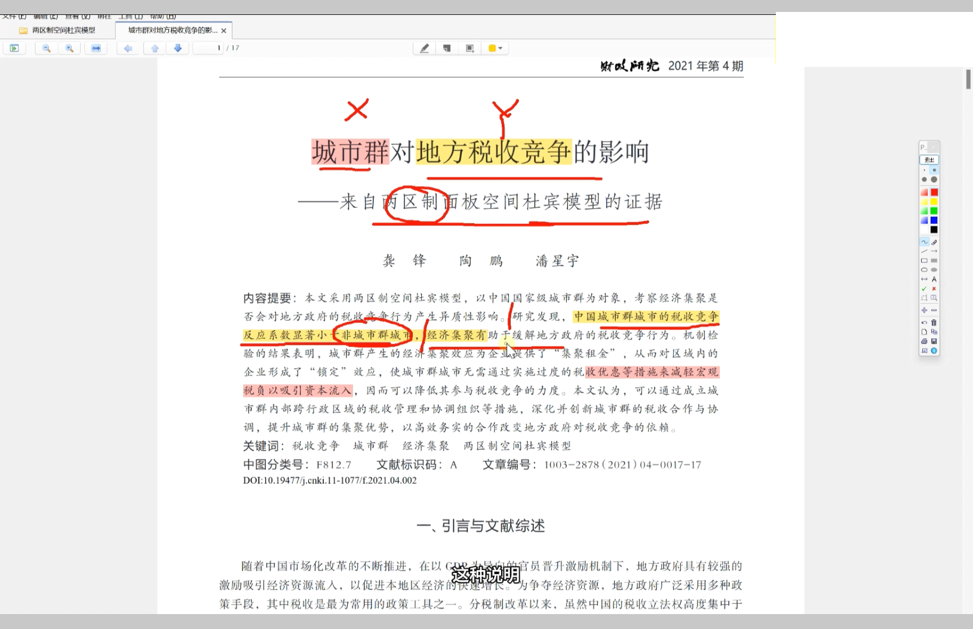Screen dimensions: 973x629
Task: Click the image icon in the palette's last row
Action: (x=924, y=351)
